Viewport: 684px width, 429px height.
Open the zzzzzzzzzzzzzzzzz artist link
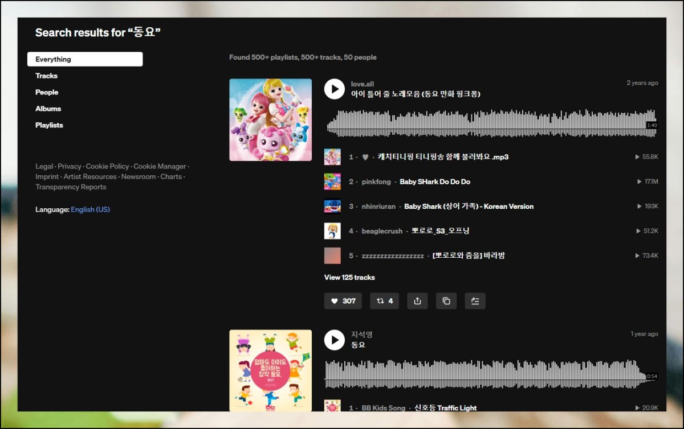pyautogui.click(x=393, y=256)
